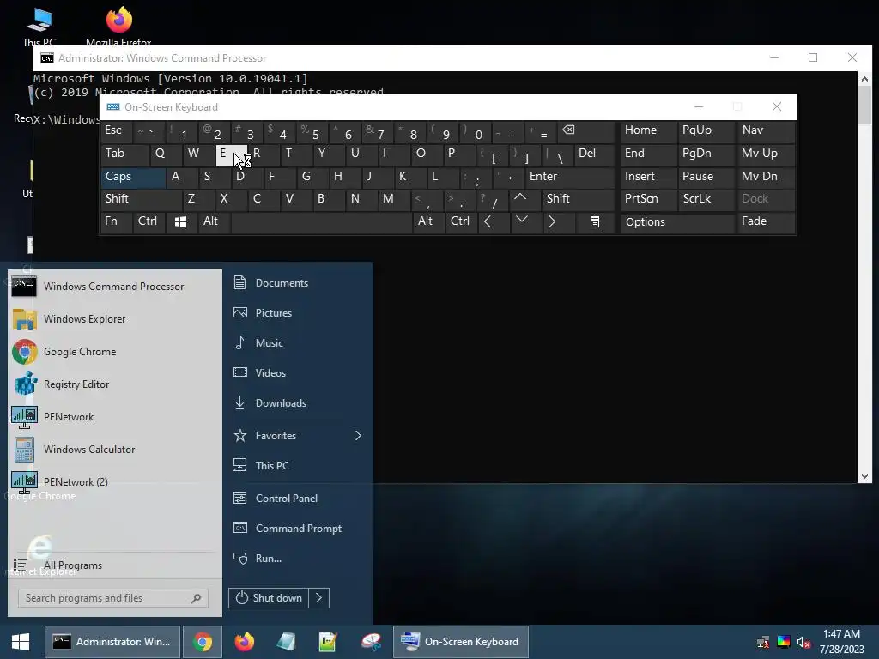Open Google Chrome in Start menu list
Viewport: 879px width, 659px height.
click(x=115, y=351)
